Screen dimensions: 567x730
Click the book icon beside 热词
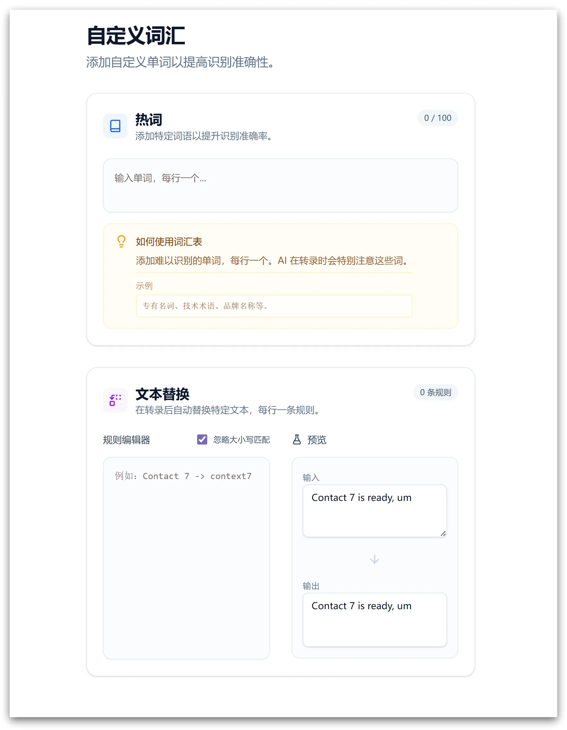[115, 126]
